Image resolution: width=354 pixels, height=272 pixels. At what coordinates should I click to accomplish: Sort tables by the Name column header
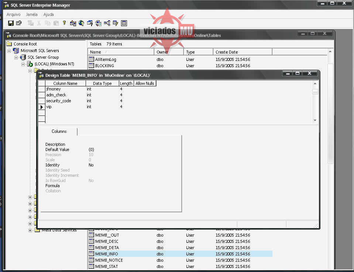coord(121,52)
